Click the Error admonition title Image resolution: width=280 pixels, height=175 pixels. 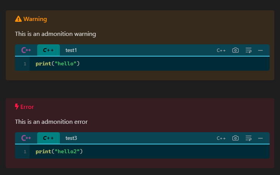27,107
